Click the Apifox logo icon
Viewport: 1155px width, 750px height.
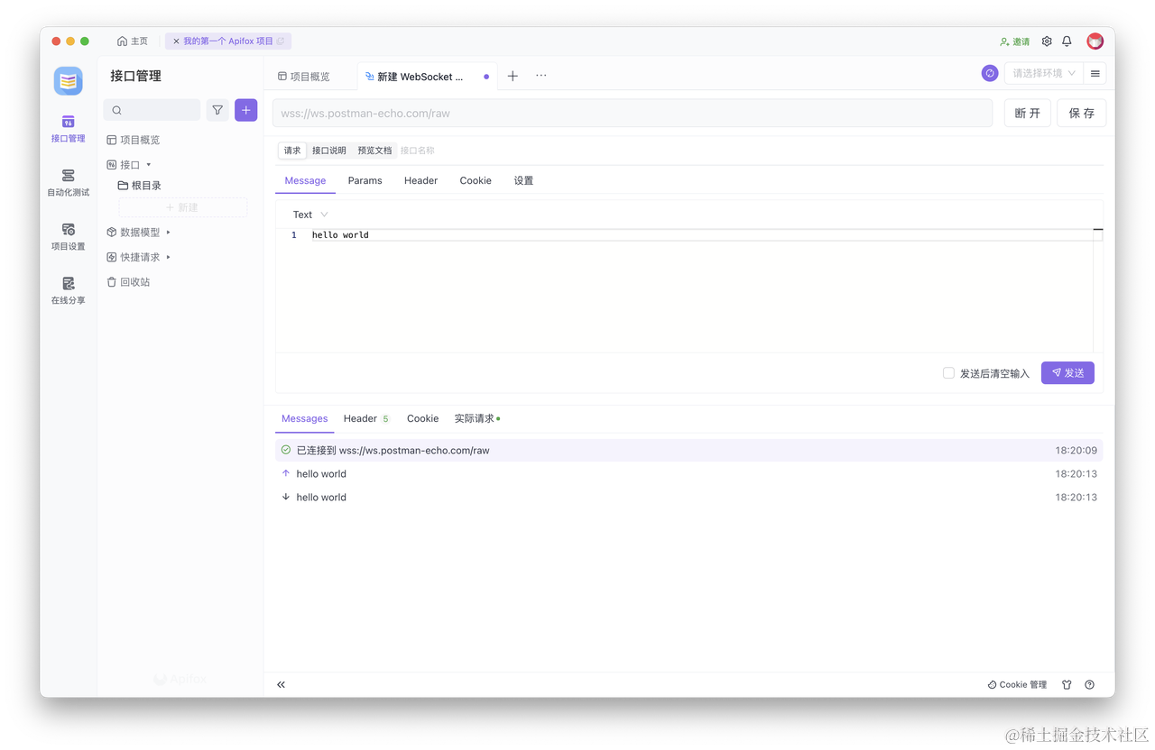click(68, 81)
